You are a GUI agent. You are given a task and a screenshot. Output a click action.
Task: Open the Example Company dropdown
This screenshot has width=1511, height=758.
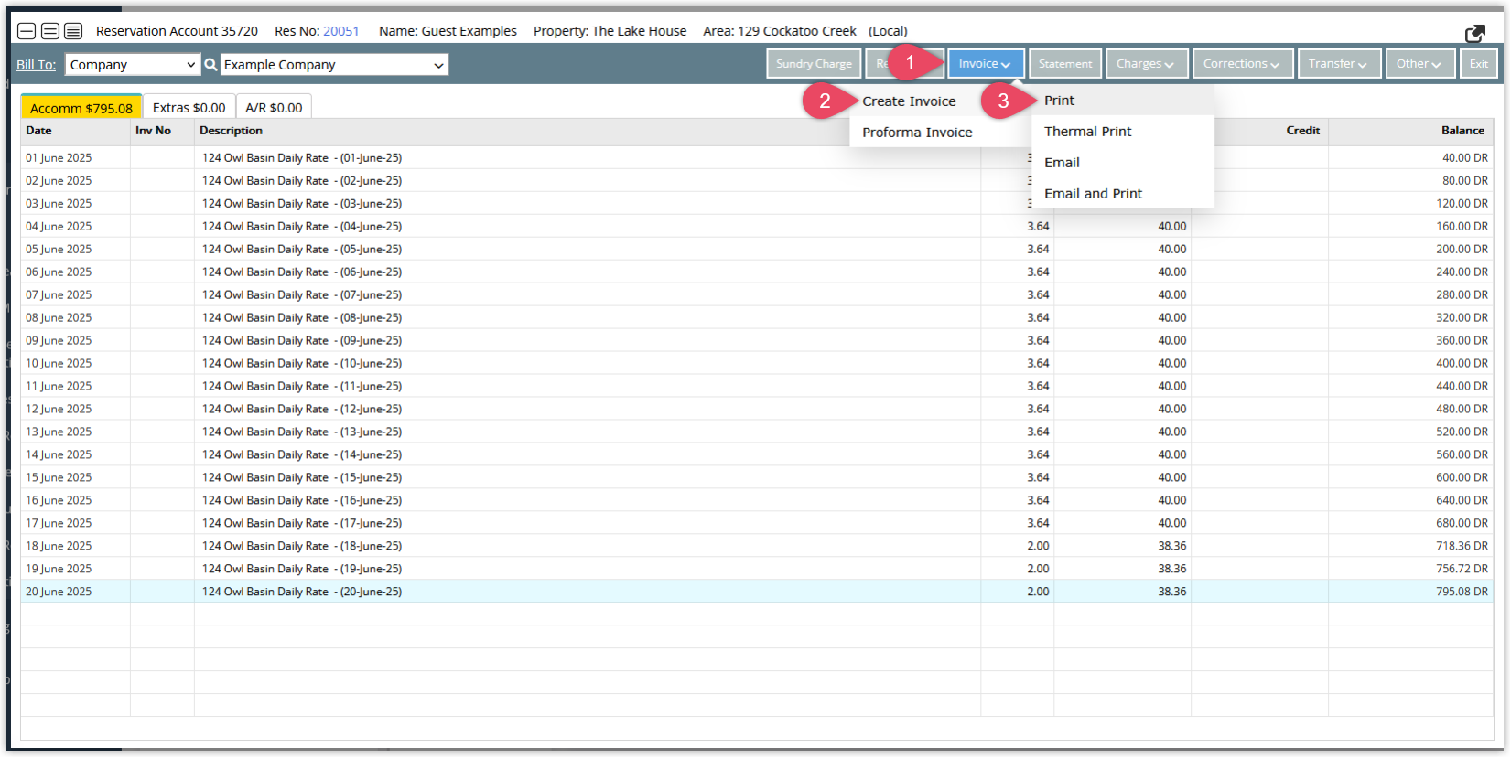334,65
